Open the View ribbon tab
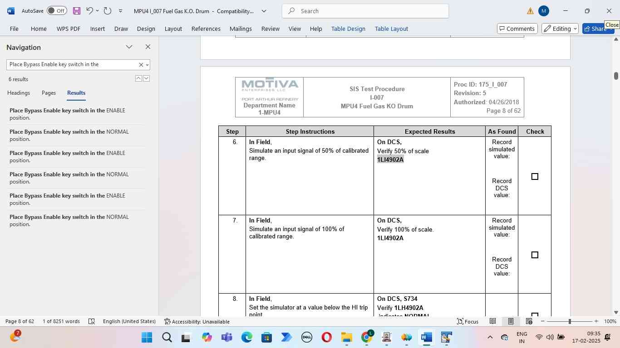The height and width of the screenshot is (348, 620). click(x=295, y=29)
